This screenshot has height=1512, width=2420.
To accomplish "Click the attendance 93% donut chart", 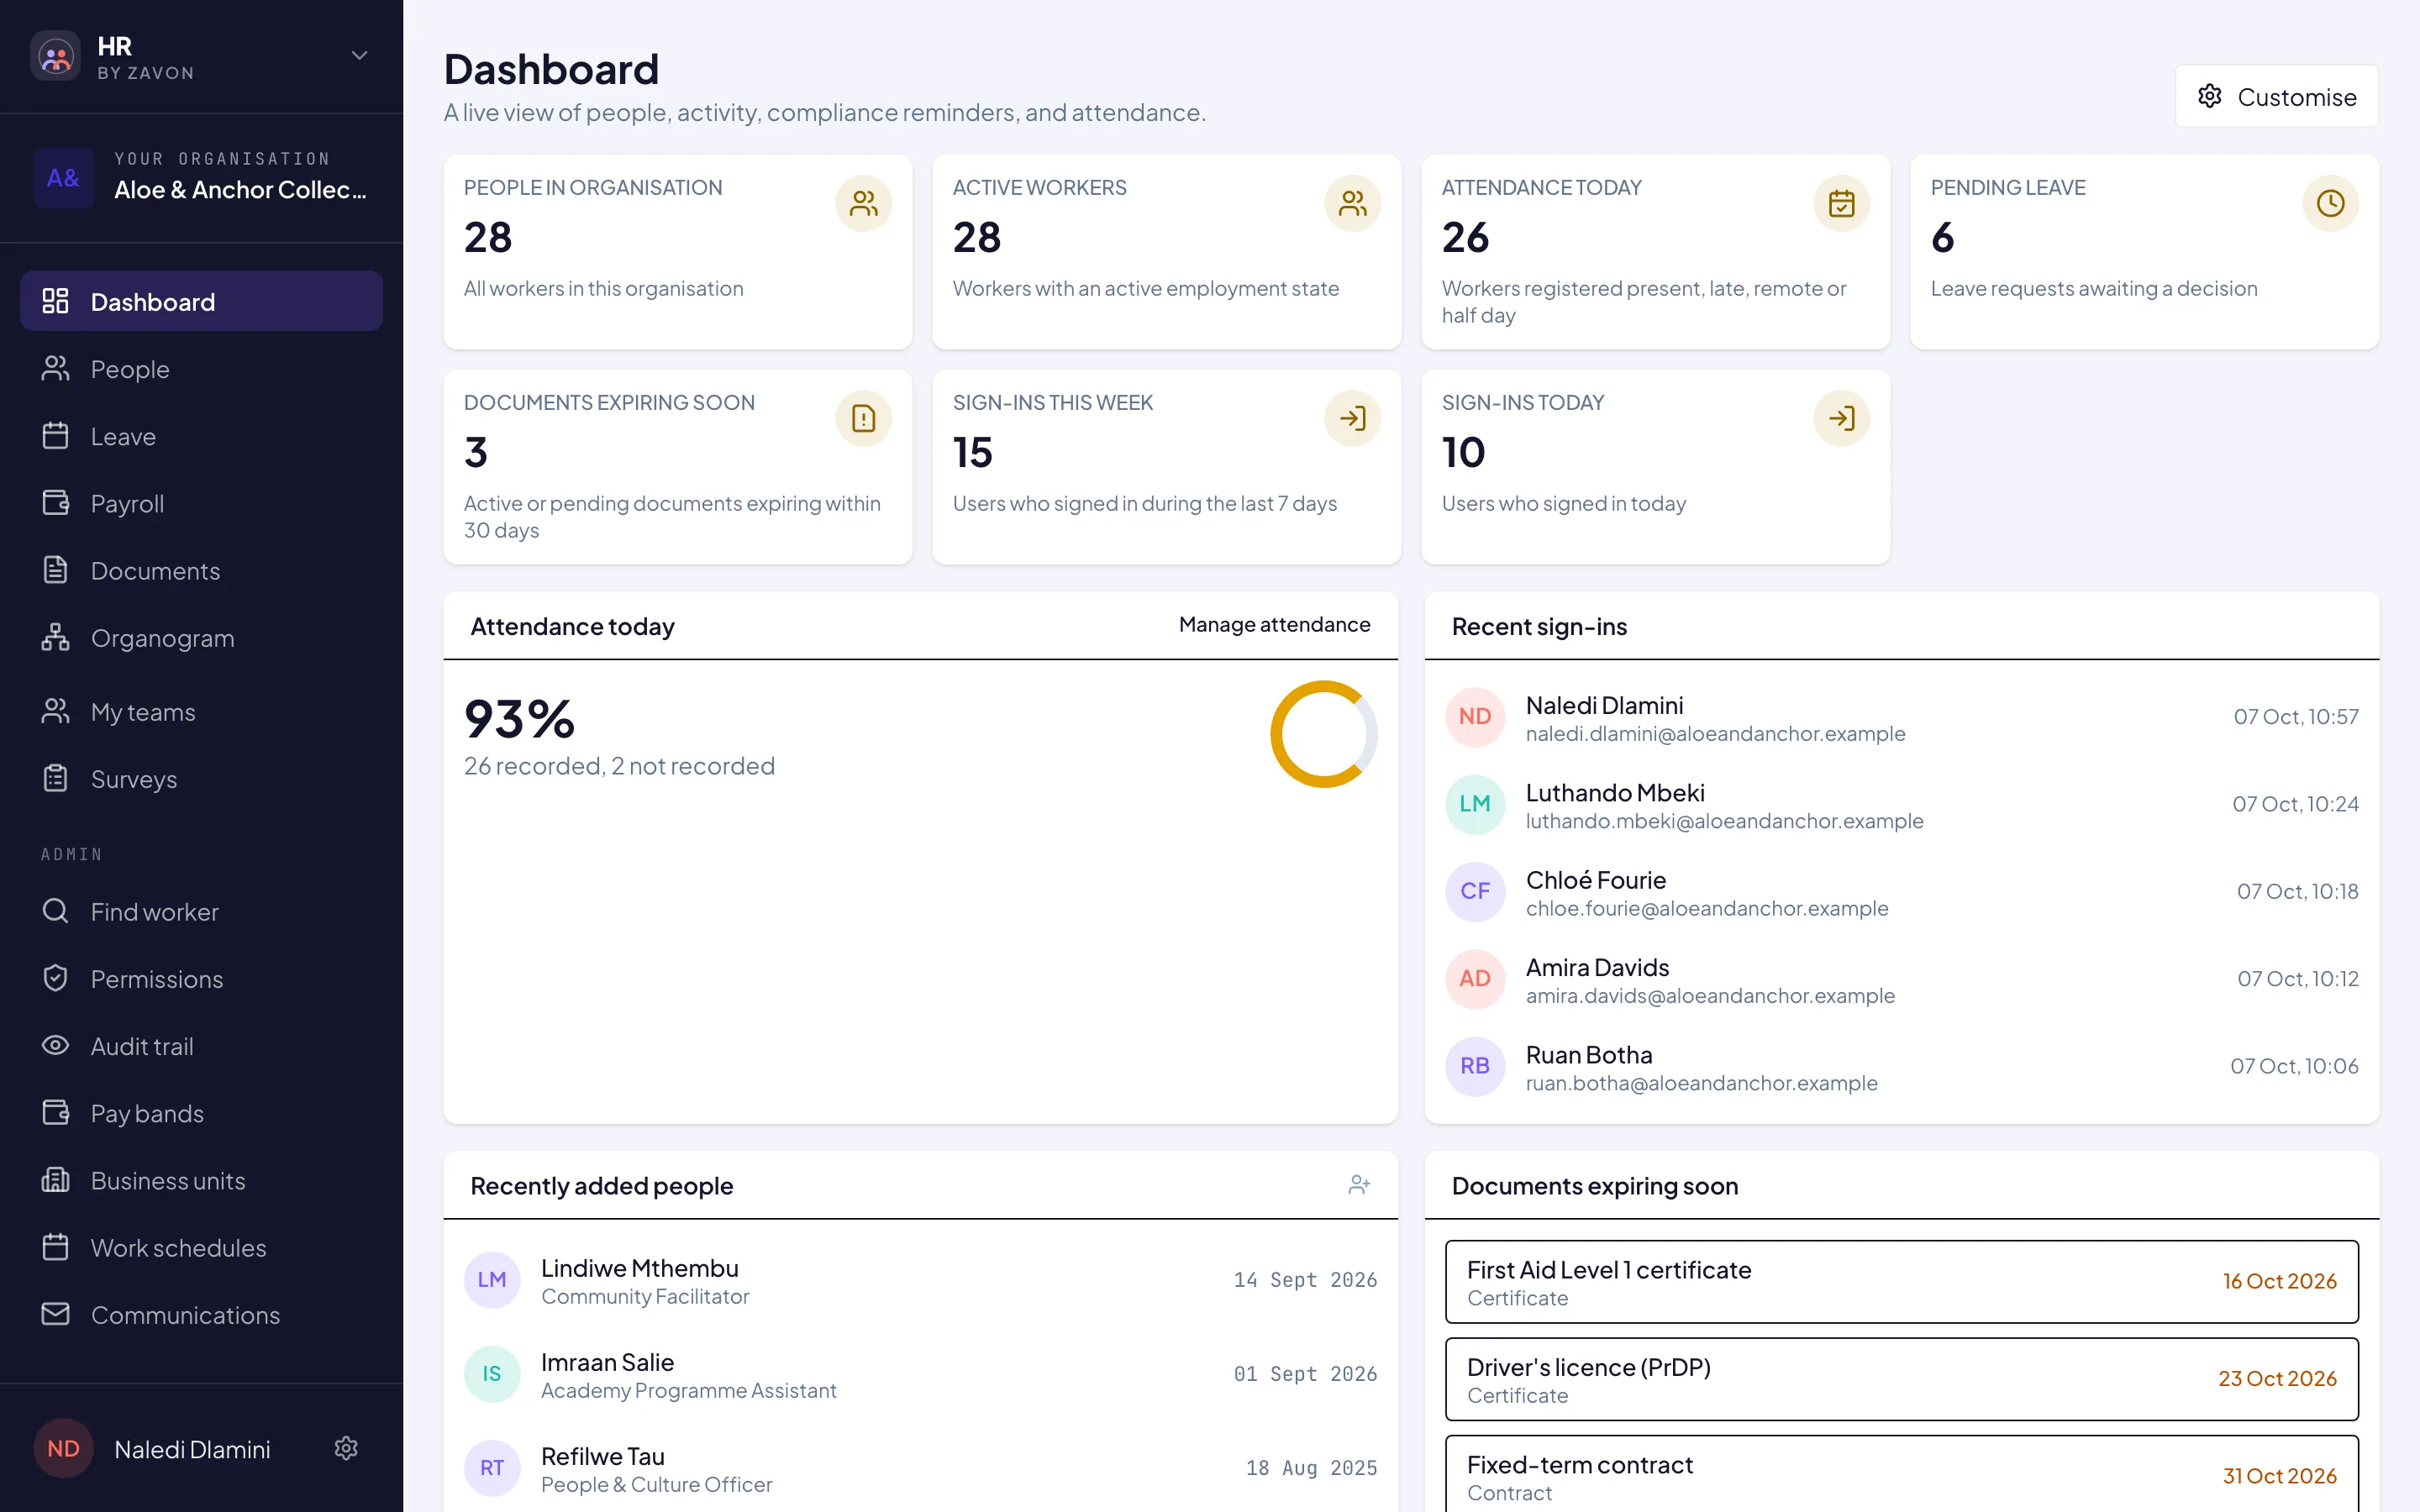I will coord(1323,734).
